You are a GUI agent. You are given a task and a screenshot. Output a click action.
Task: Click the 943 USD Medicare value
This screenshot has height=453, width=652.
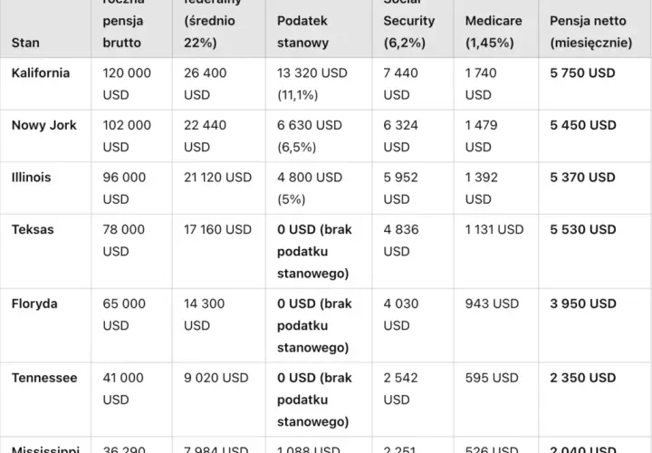tap(492, 304)
